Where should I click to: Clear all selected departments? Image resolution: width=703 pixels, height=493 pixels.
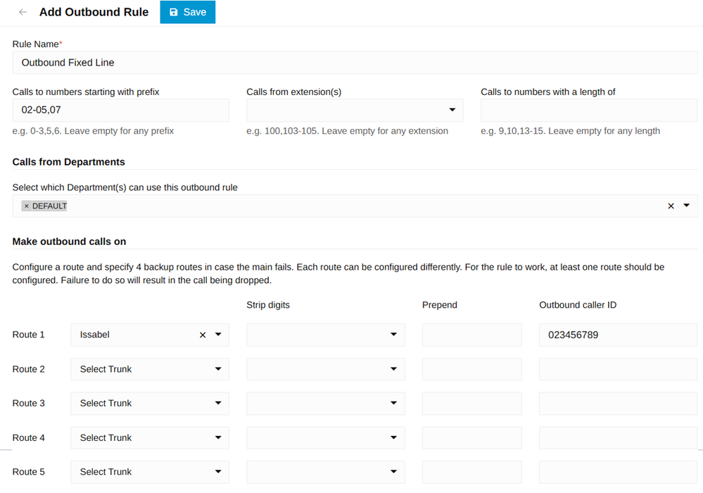[x=671, y=206]
